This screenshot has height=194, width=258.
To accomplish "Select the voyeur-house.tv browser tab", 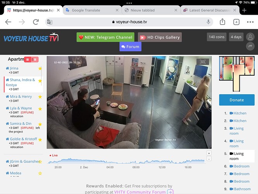I will [33, 10].
